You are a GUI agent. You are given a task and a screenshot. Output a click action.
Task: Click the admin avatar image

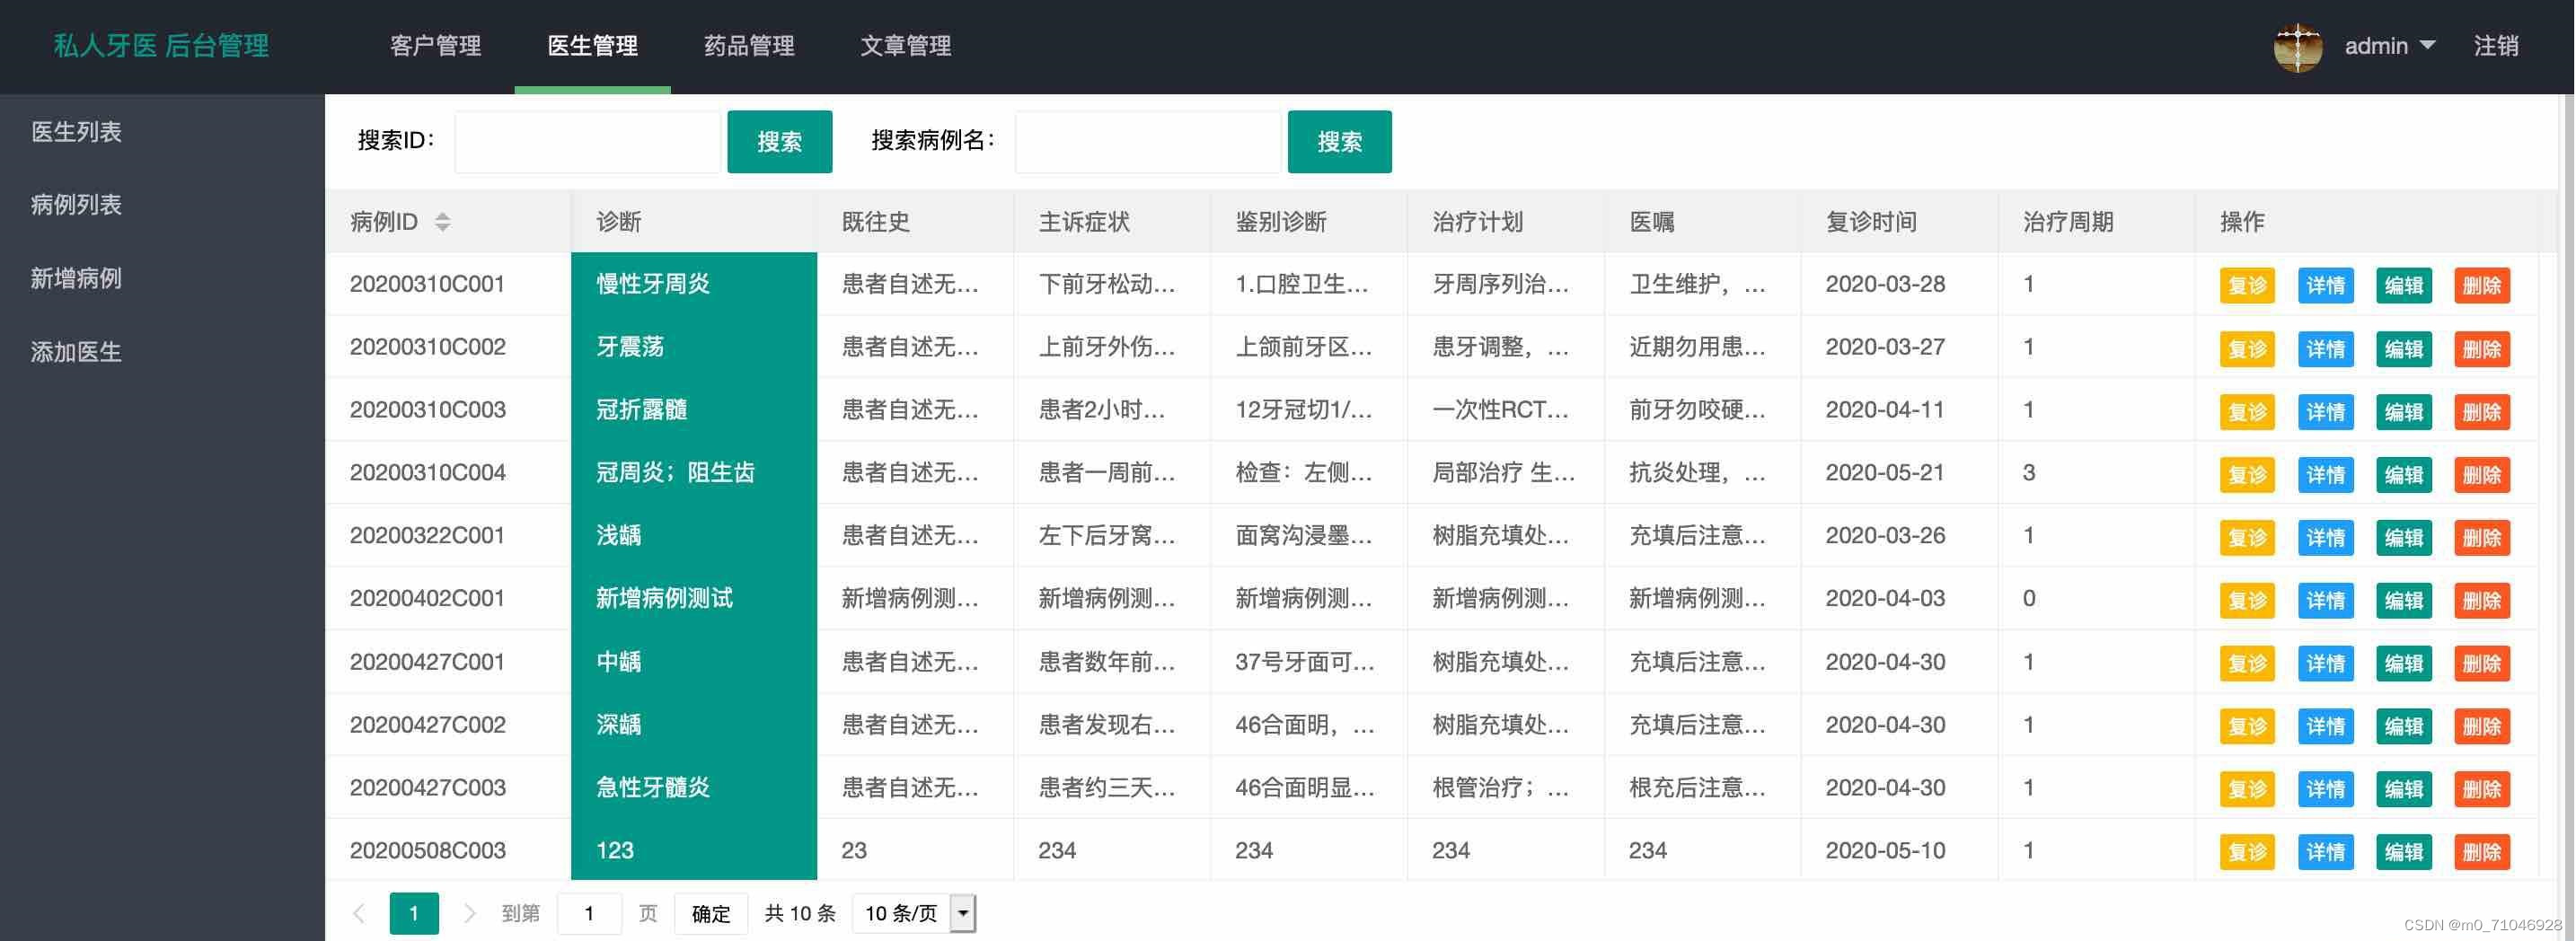pos(2297,46)
